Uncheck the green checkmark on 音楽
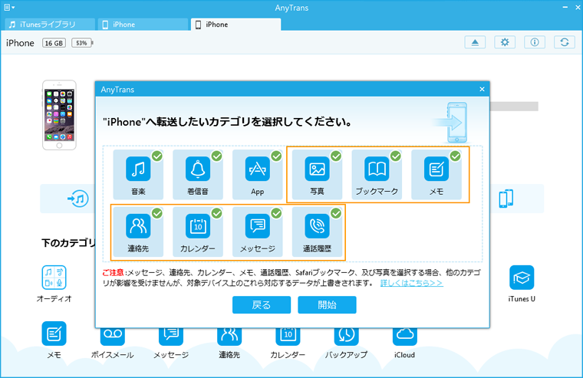The image size is (583, 378). (157, 156)
